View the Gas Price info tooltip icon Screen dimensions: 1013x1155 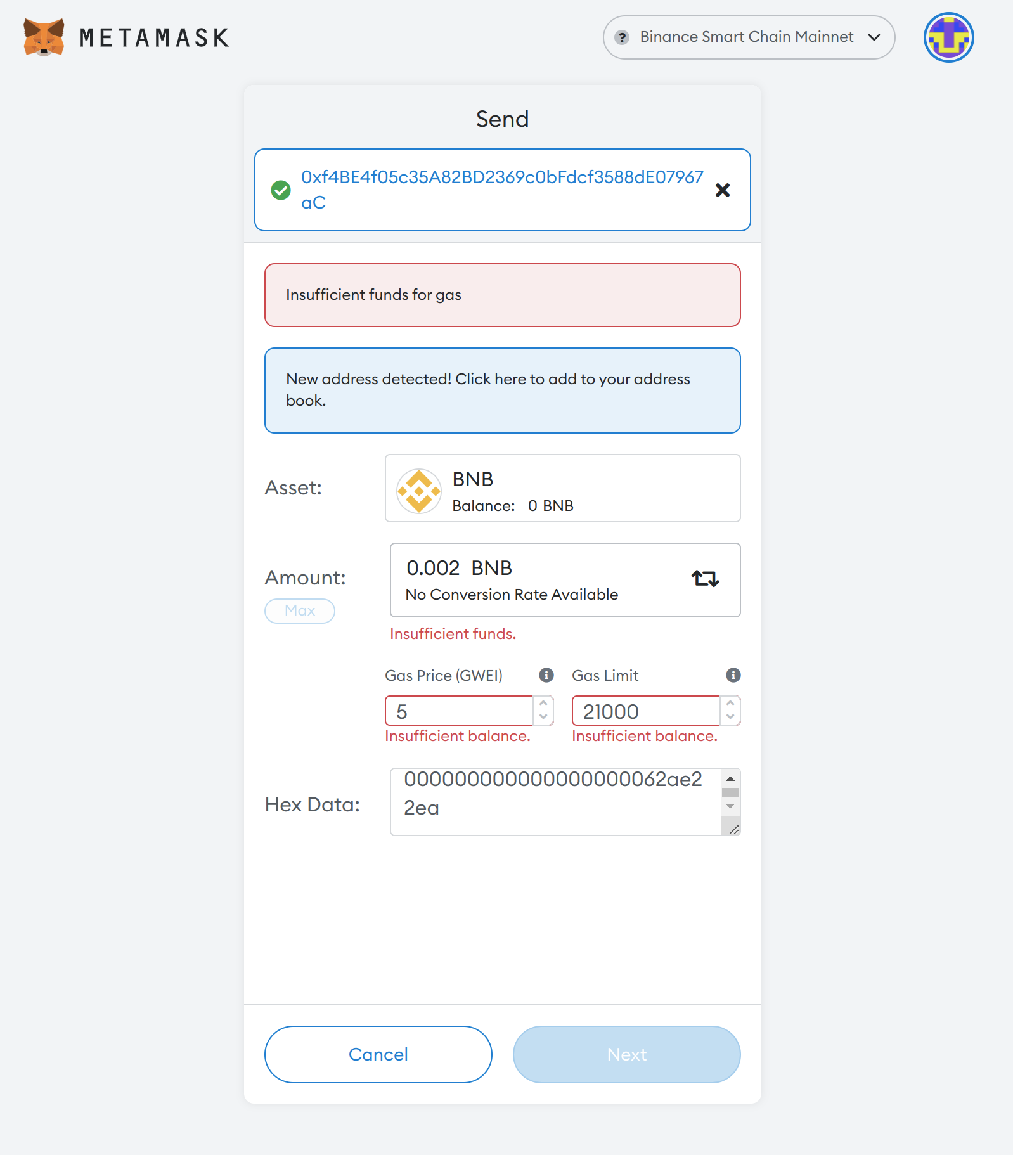point(545,675)
